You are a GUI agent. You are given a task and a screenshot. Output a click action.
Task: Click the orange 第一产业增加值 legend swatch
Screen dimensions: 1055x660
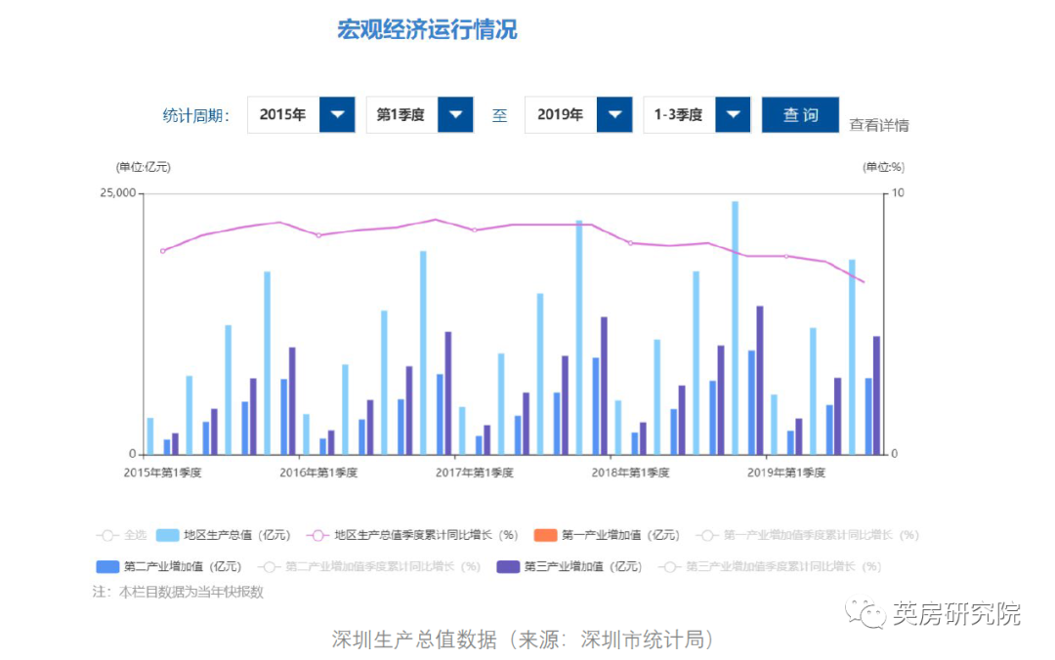pos(545,535)
